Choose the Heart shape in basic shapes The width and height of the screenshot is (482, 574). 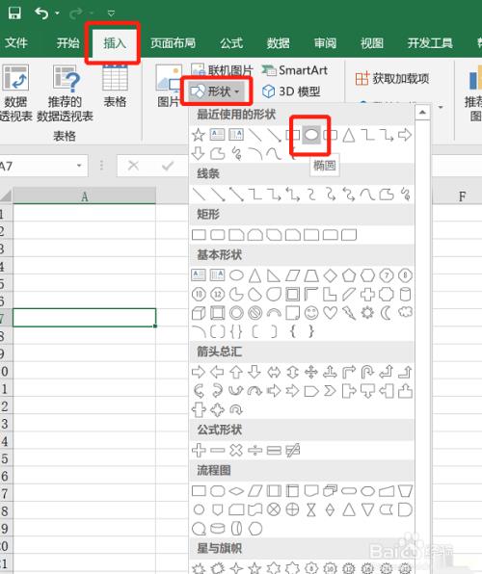(x=331, y=313)
